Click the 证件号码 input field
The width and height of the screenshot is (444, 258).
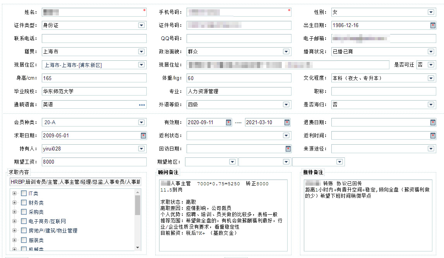tap(239, 26)
